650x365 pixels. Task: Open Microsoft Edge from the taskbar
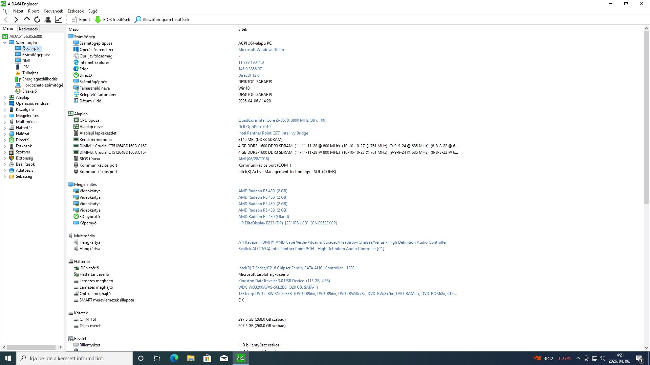pyautogui.click(x=174, y=358)
